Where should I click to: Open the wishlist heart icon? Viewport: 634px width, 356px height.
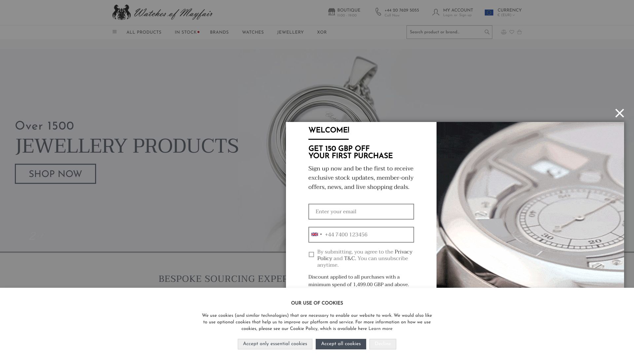tap(512, 32)
